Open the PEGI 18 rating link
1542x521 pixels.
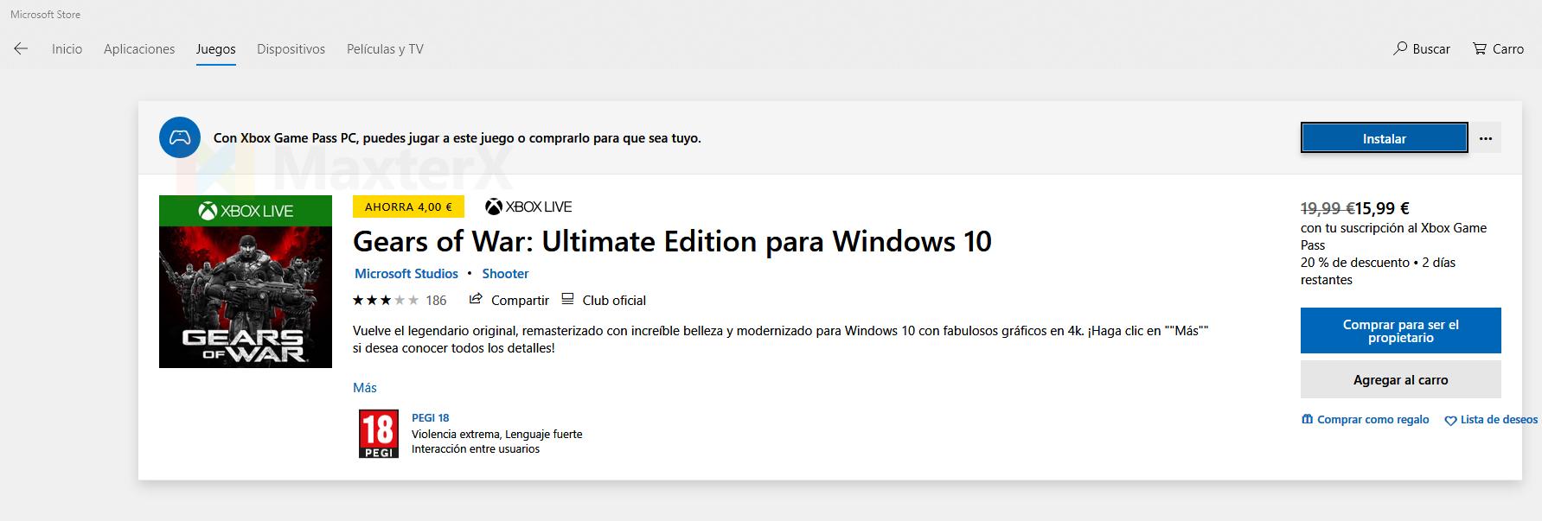[431, 418]
